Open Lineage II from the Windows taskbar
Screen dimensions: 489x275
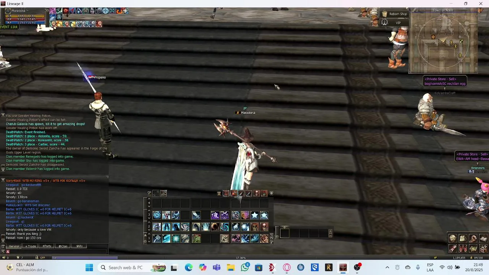(343, 267)
